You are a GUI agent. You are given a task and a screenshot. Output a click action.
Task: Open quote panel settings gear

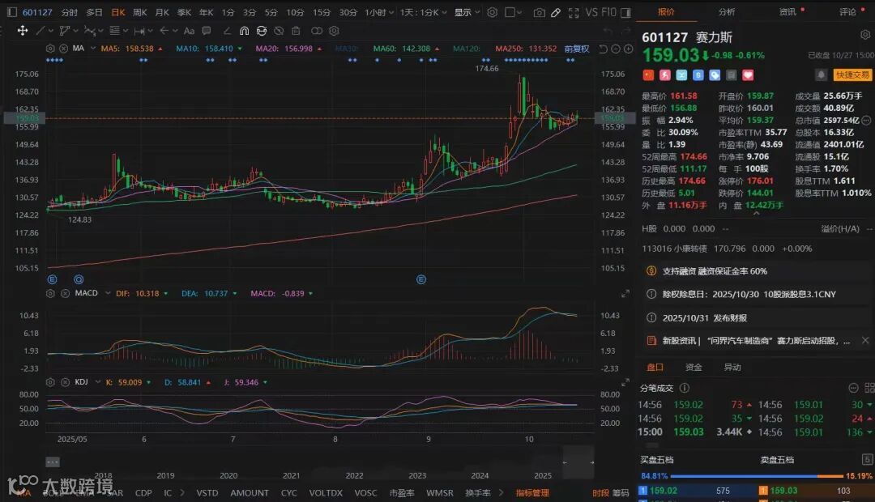coord(865,35)
